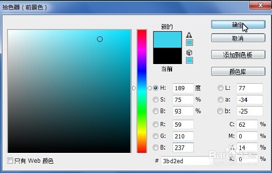Click the current black color swatch

[167, 56]
